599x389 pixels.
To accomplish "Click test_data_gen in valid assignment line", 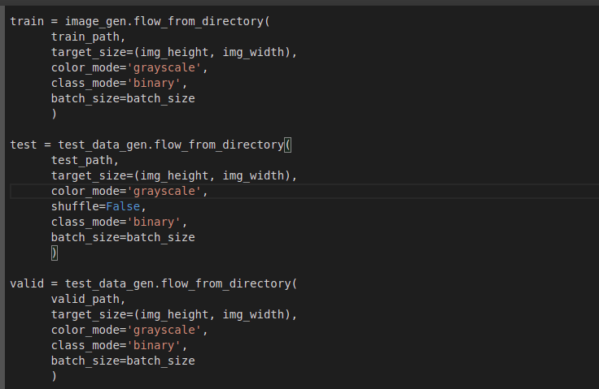I will [x=109, y=283].
